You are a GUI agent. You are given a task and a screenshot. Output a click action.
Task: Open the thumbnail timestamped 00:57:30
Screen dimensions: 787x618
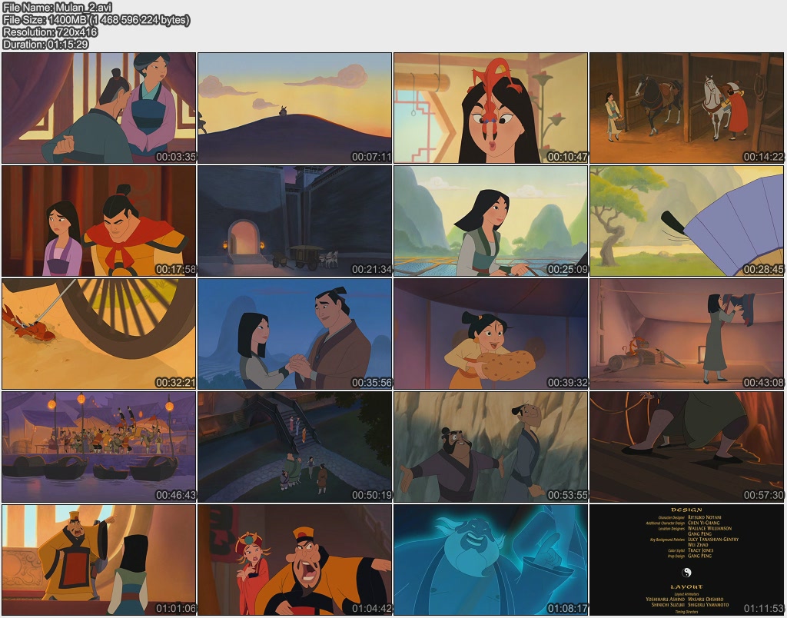pos(687,447)
